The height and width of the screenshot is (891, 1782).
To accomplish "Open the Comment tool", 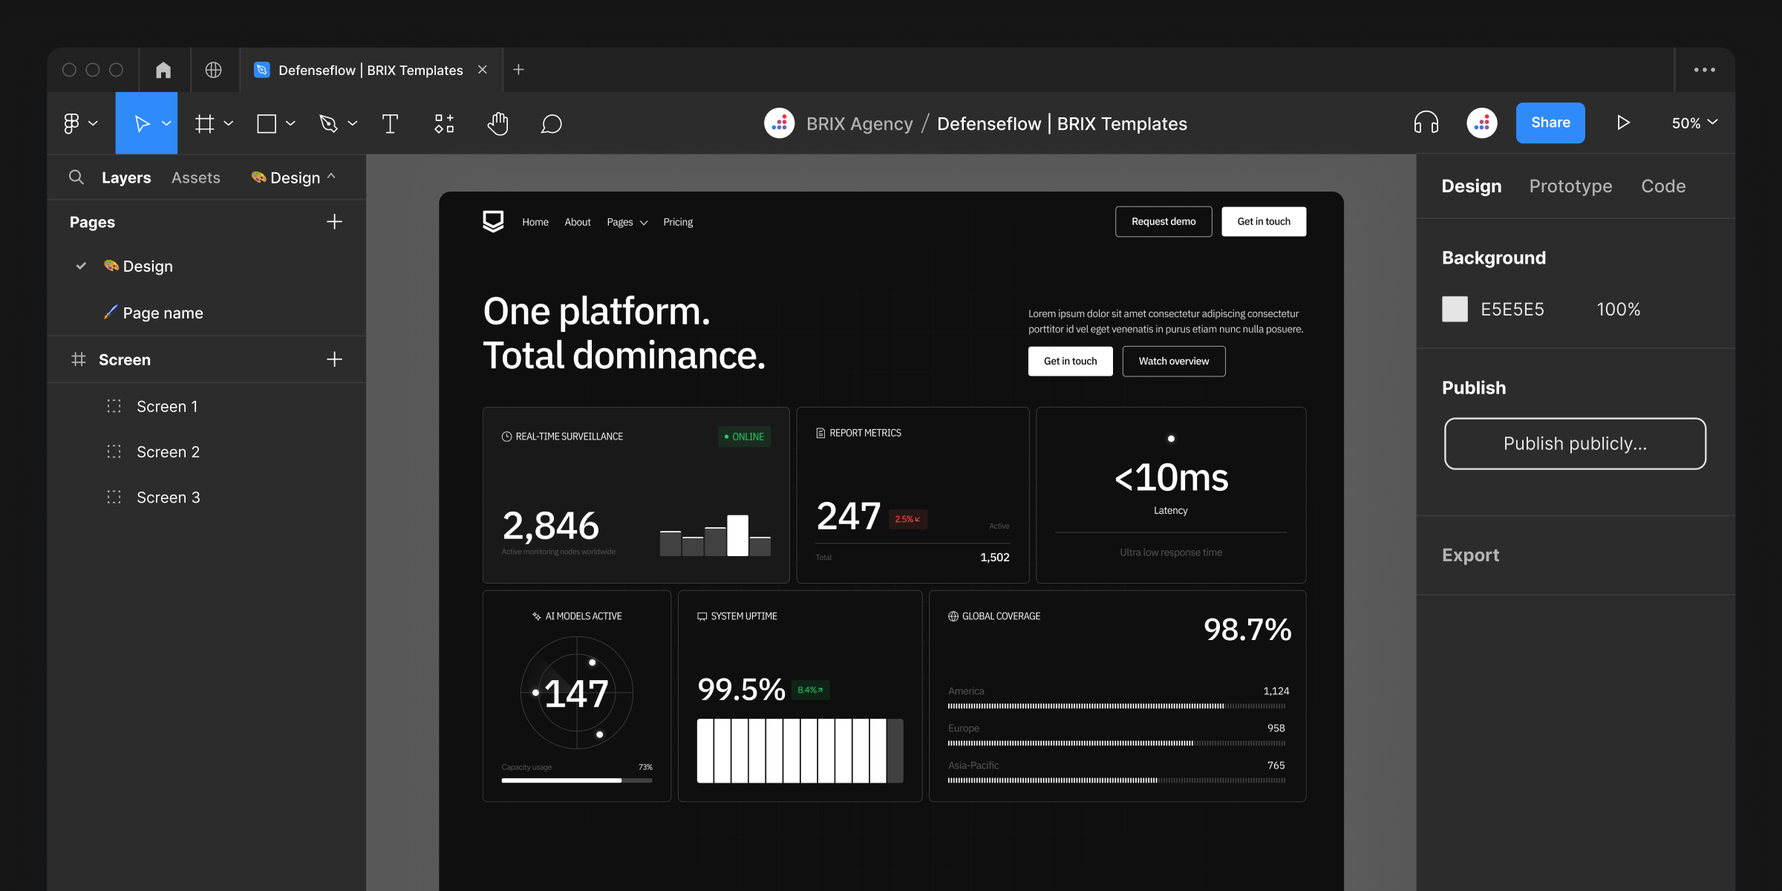I will [551, 123].
